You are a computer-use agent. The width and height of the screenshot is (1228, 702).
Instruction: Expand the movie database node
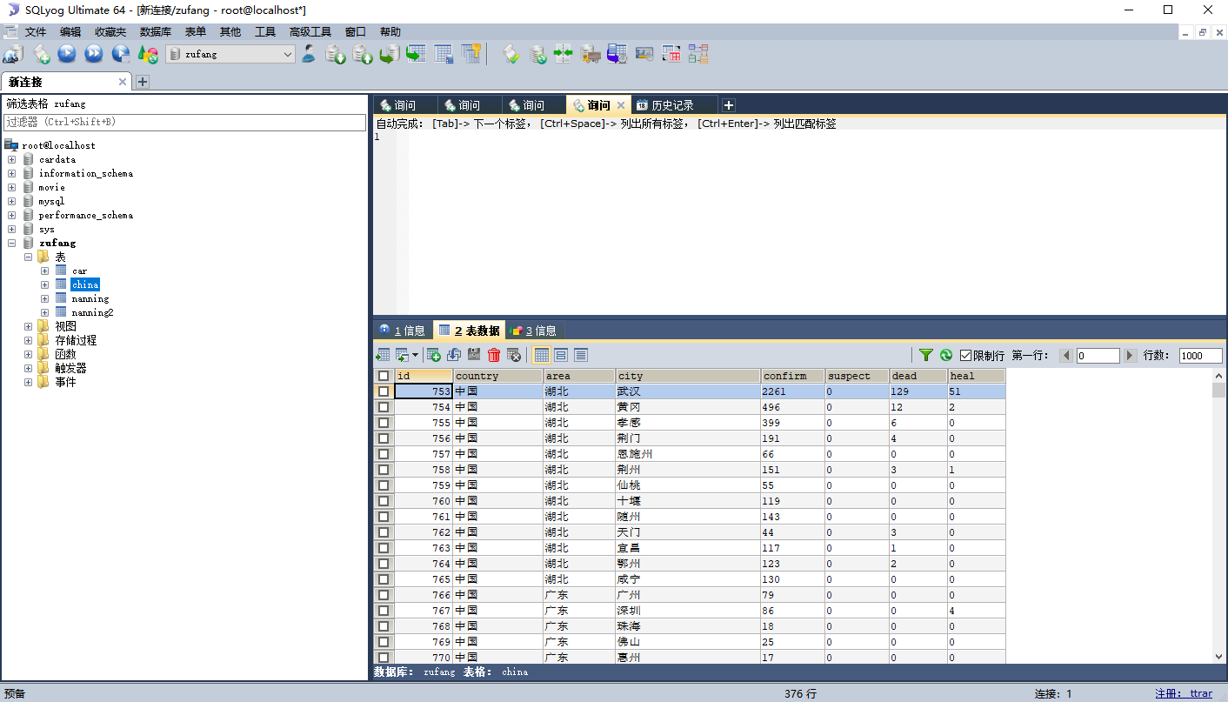(x=12, y=187)
